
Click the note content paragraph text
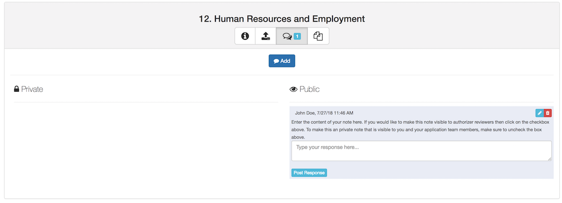pos(417,130)
